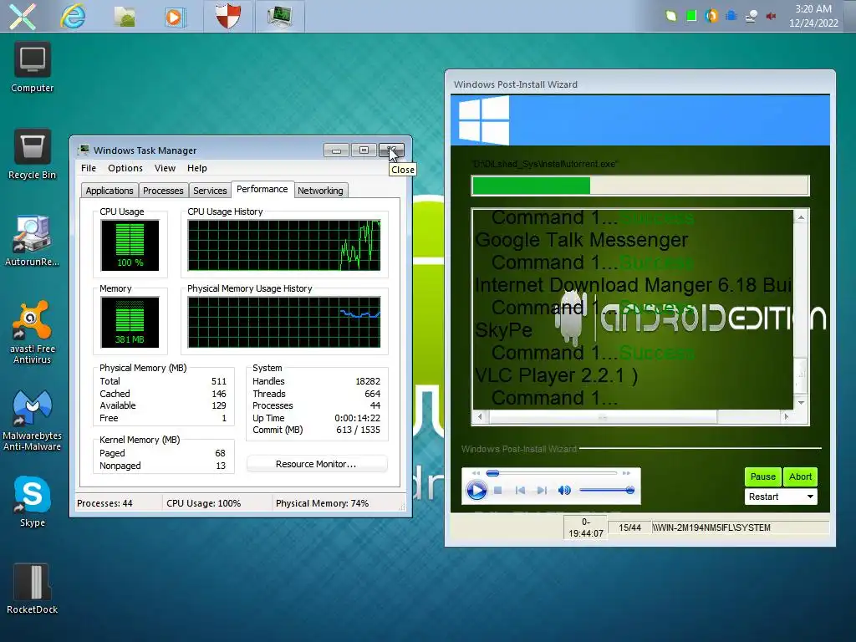The height and width of the screenshot is (642, 856).
Task: Minimize the Windows Task Manager window
Action: [x=336, y=150]
